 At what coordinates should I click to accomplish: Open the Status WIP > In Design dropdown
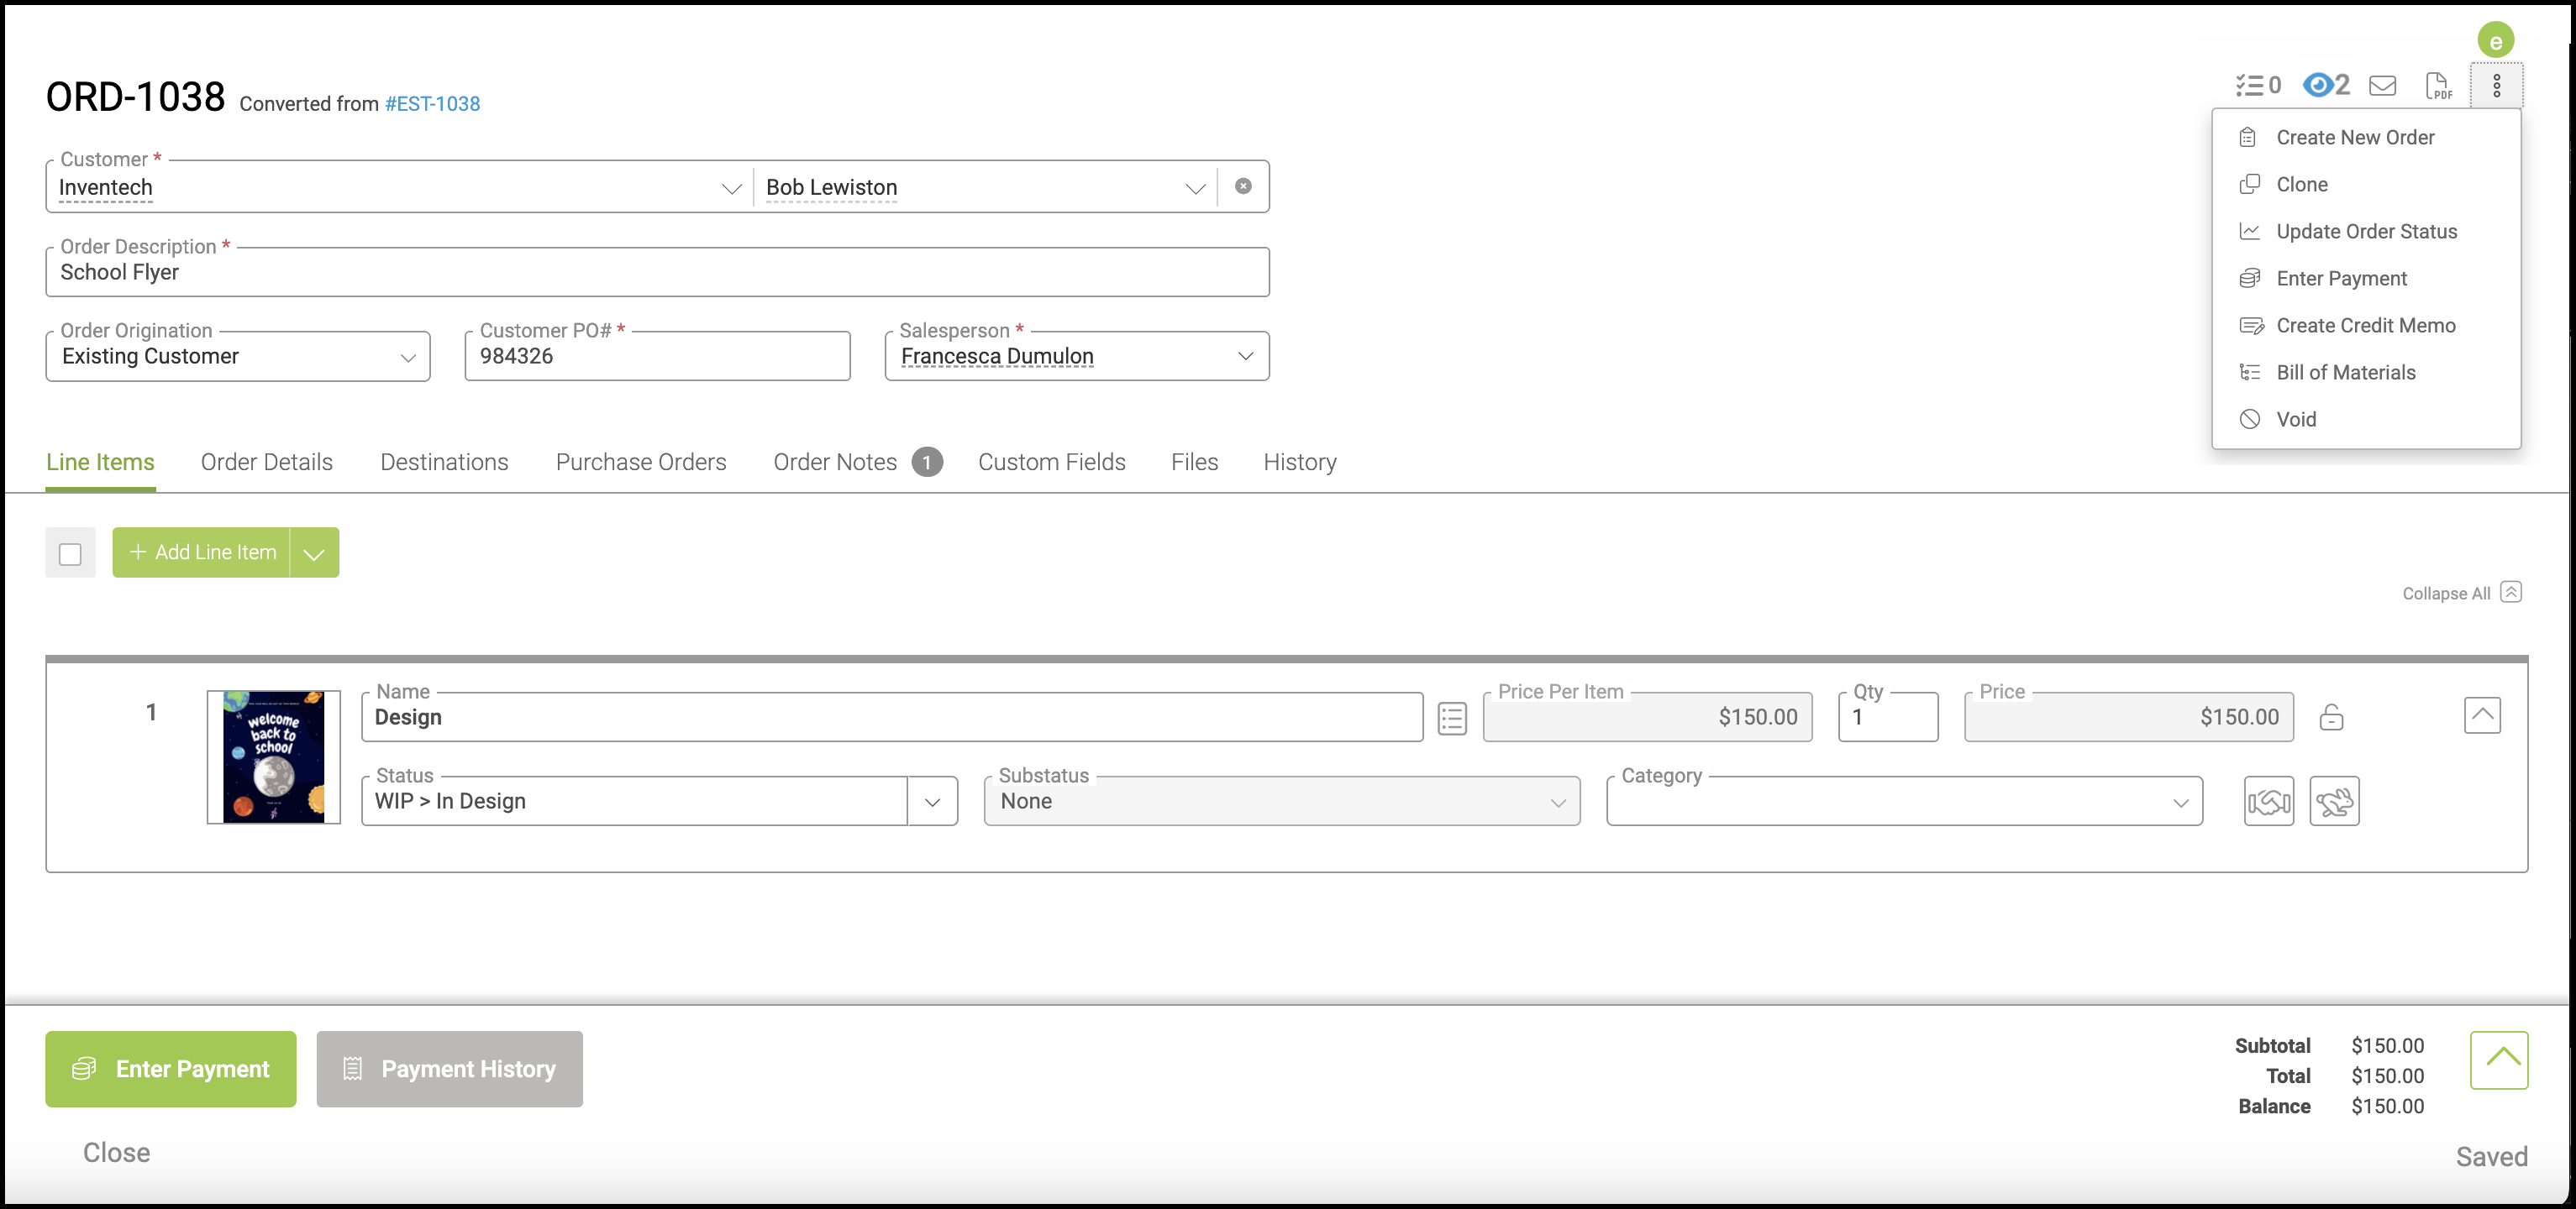[932, 801]
